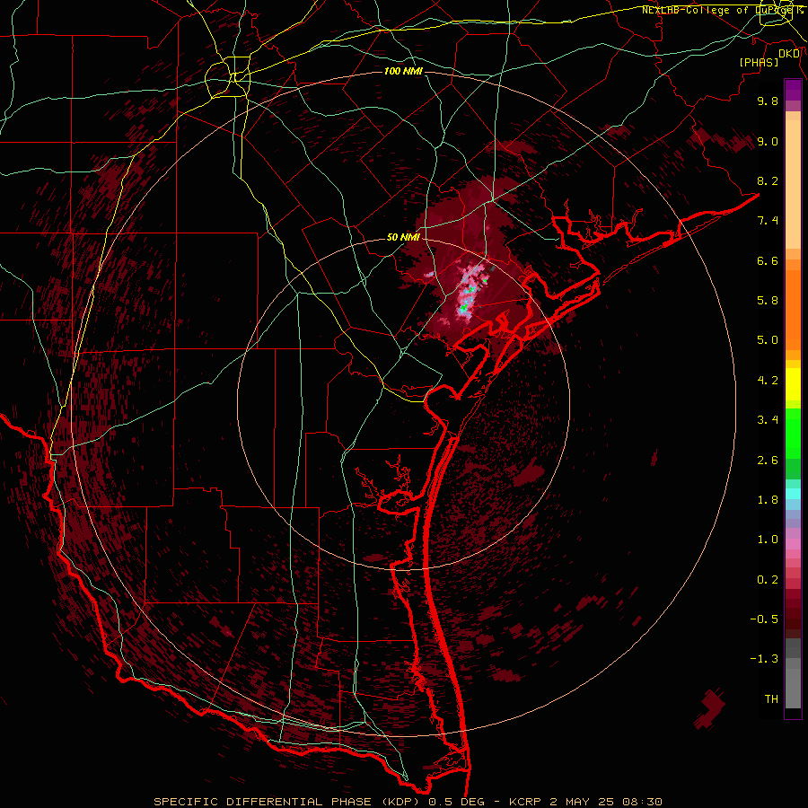
Task: Click the TH legend label
Action: [x=771, y=699]
